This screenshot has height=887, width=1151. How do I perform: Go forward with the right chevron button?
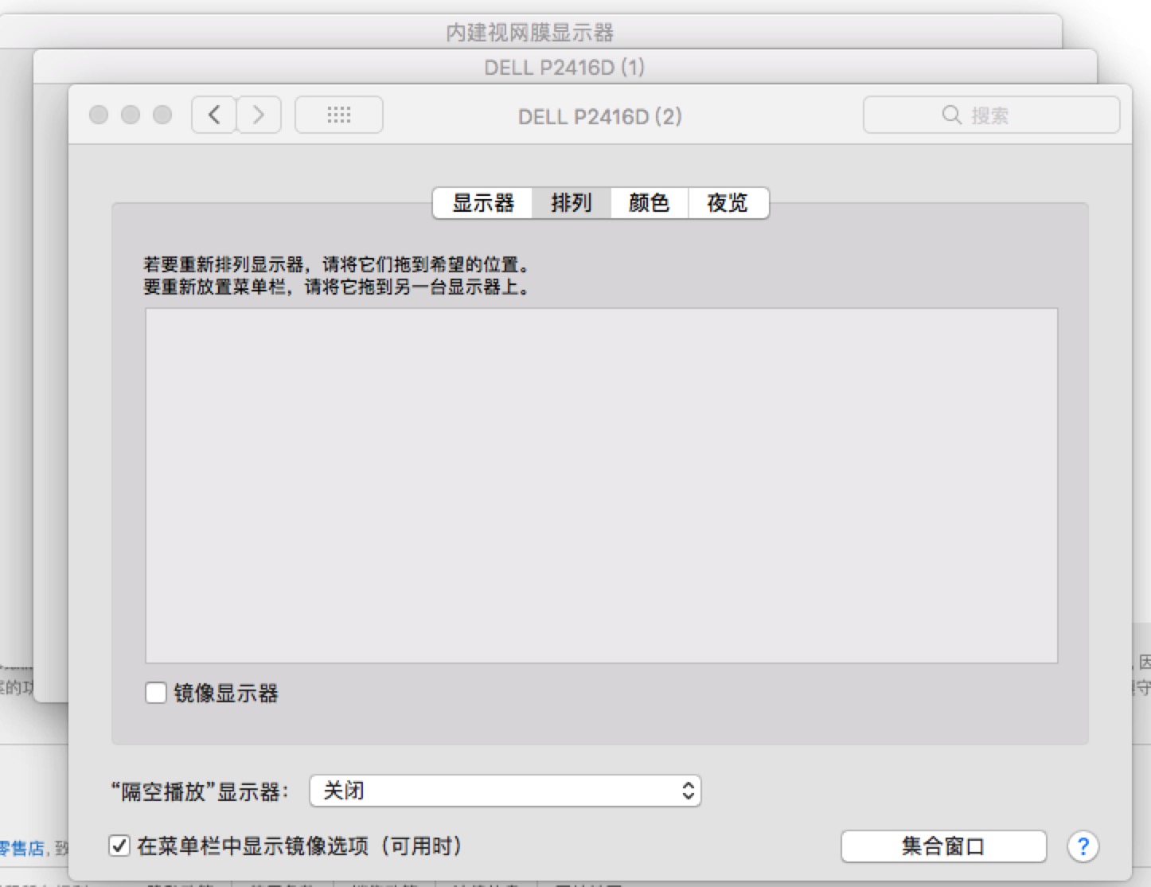[x=259, y=115]
